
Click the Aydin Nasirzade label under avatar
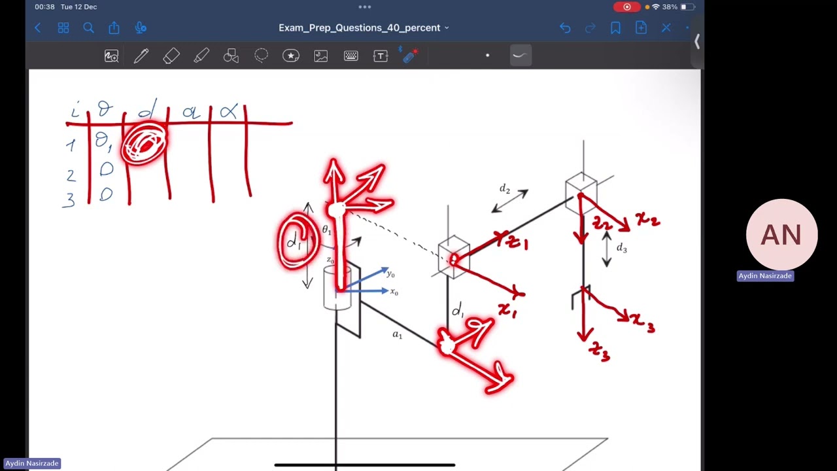pyautogui.click(x=765, y=276)
